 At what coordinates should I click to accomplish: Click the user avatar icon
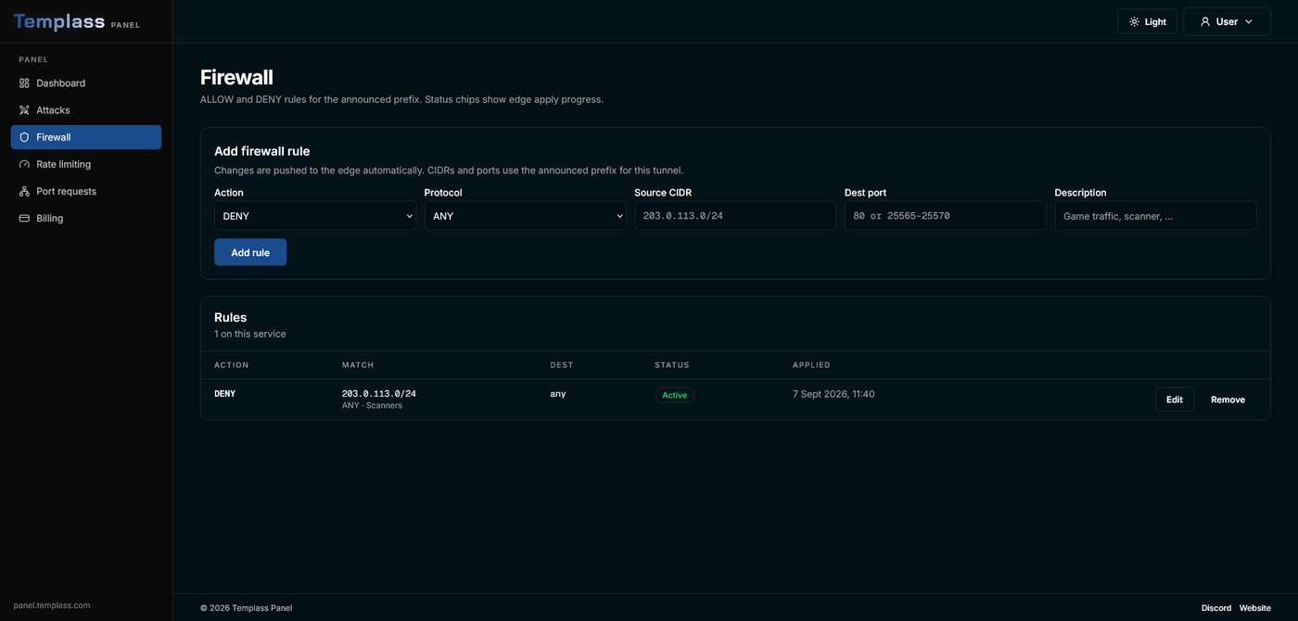click(x=1205, y=21)
